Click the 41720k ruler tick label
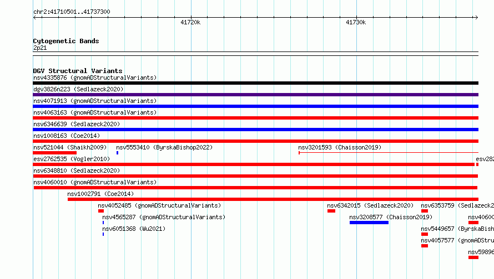The height and width of the screenshot is (279, 494). pyautogui.click(x=190, y=22)
